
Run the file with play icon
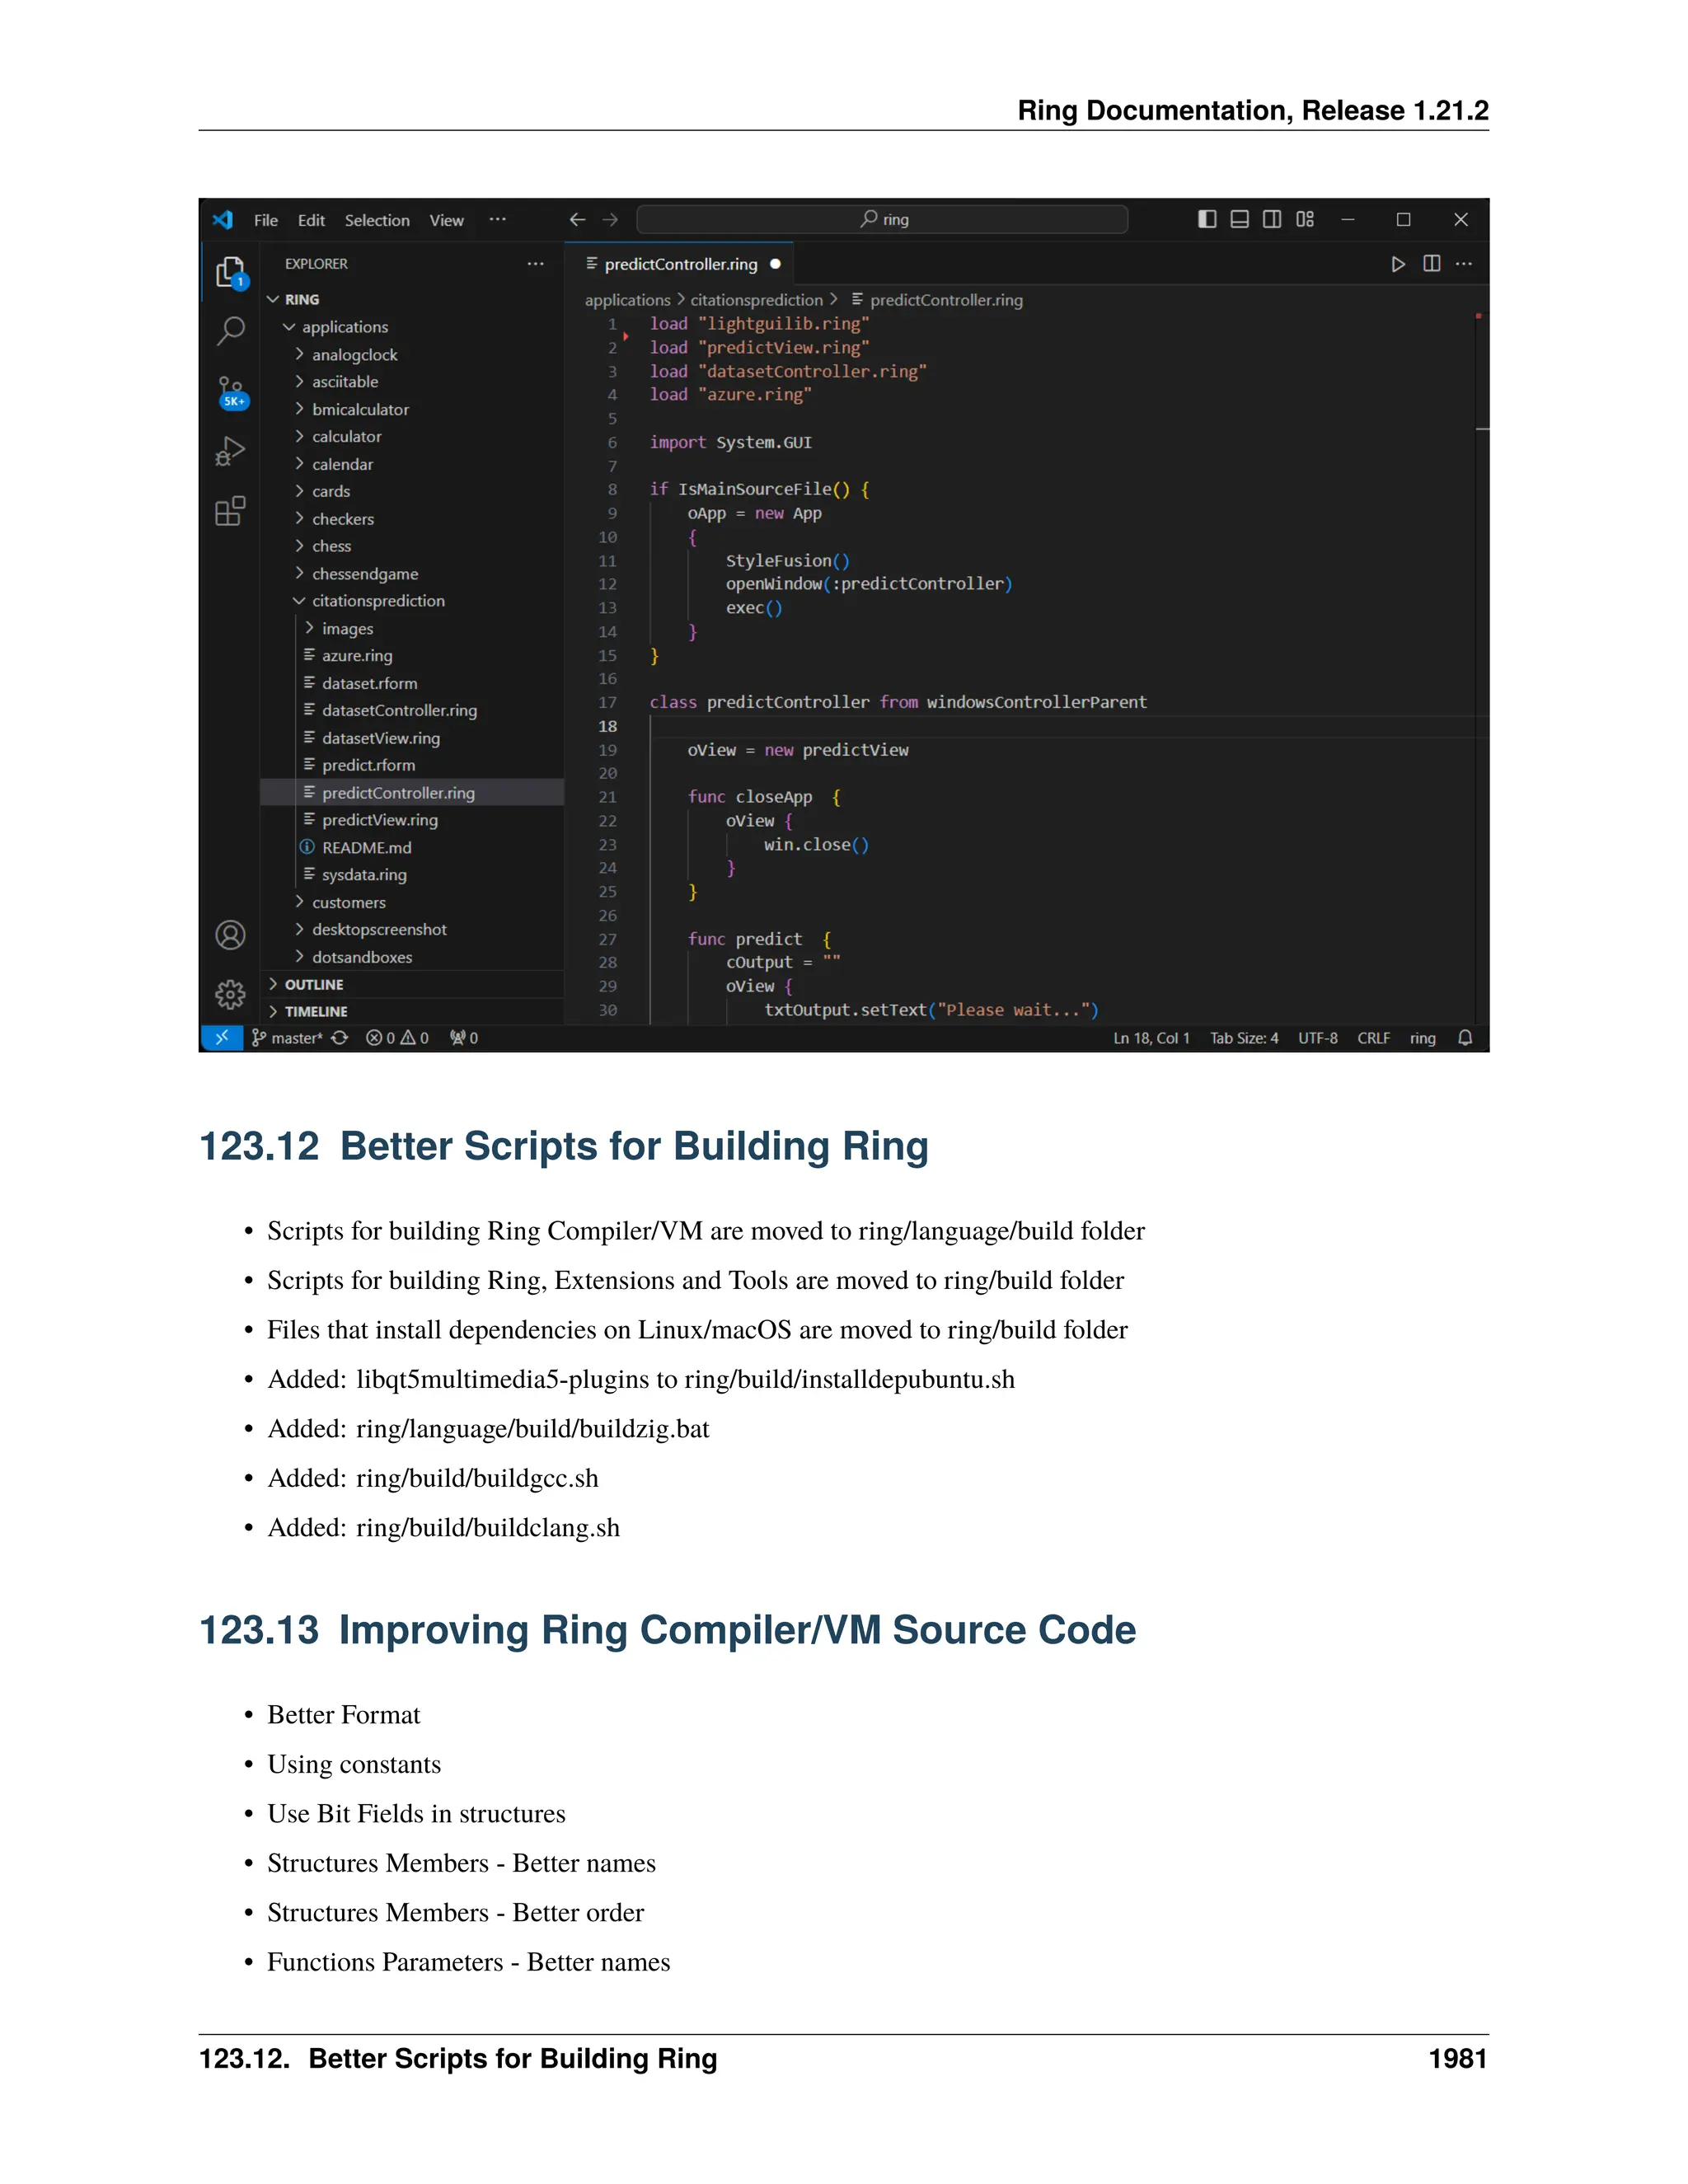coord(1398,264)
